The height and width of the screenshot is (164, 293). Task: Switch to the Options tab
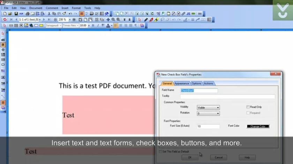click(196, 83)
